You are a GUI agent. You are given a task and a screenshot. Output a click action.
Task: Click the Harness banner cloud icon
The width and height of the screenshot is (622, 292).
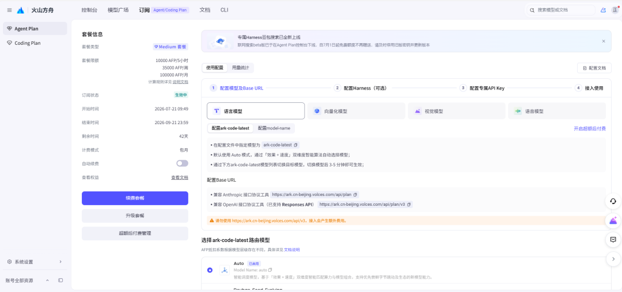click(x=221, y=41)
